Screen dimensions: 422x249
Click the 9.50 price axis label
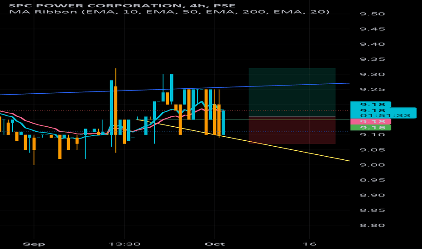[372, 14]
